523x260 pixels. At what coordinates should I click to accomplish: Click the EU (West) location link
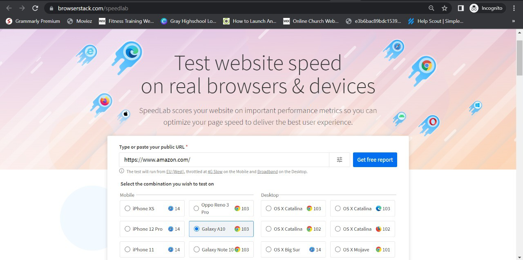[175, 172]
